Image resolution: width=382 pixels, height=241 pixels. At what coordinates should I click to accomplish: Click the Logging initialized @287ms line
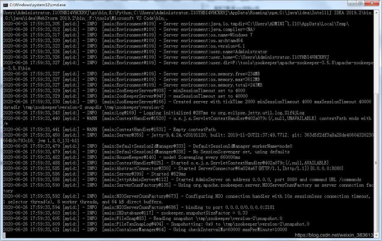coord(154,113)
